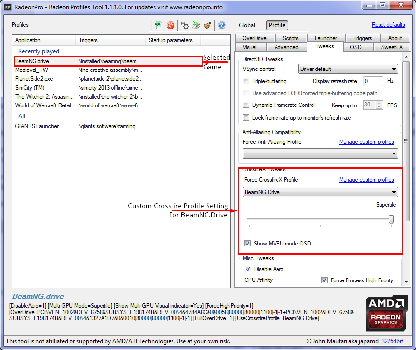Select the Profile mode button

point(277,25)
